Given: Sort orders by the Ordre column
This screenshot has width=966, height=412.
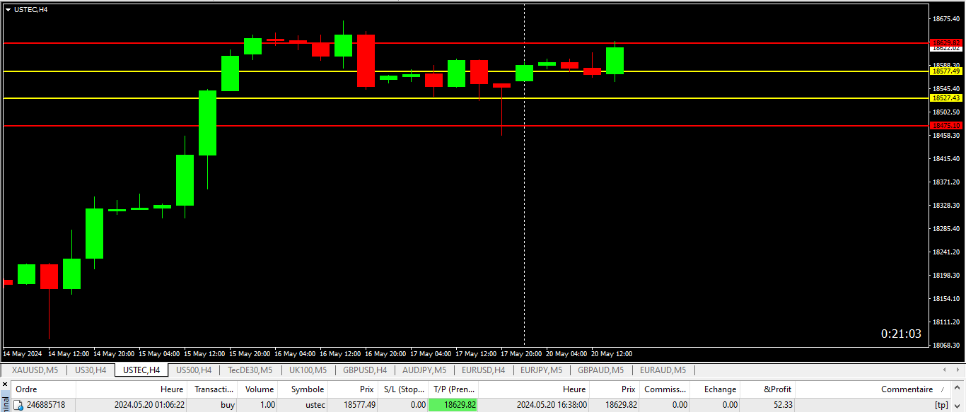Looking at the screenshot, I should coord(43,389).
